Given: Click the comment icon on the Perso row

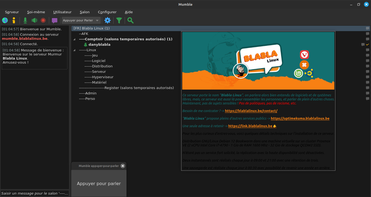Looking at the screenshot, I should 367,99.
